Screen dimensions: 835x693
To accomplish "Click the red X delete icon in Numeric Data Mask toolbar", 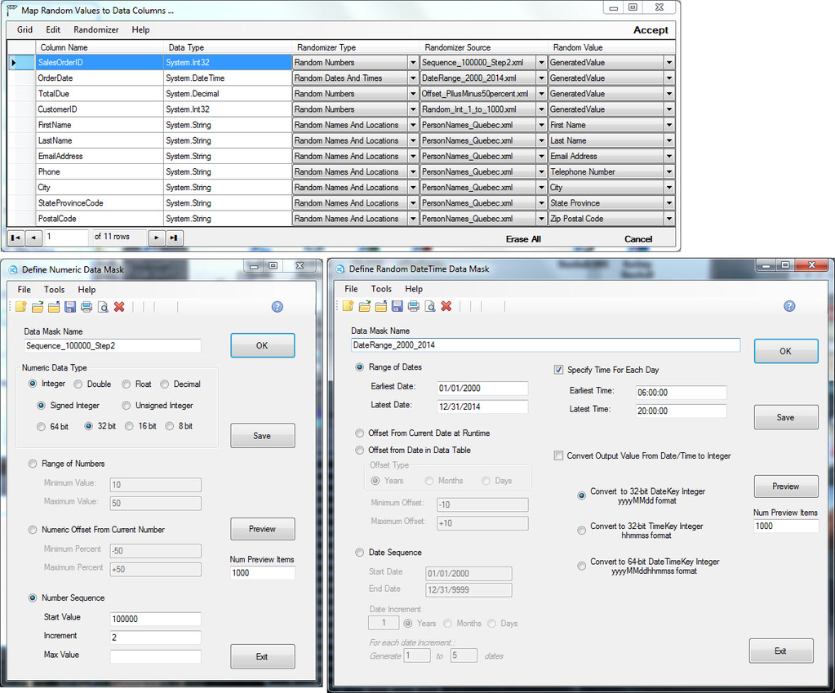I will click(x=119, y=307).
